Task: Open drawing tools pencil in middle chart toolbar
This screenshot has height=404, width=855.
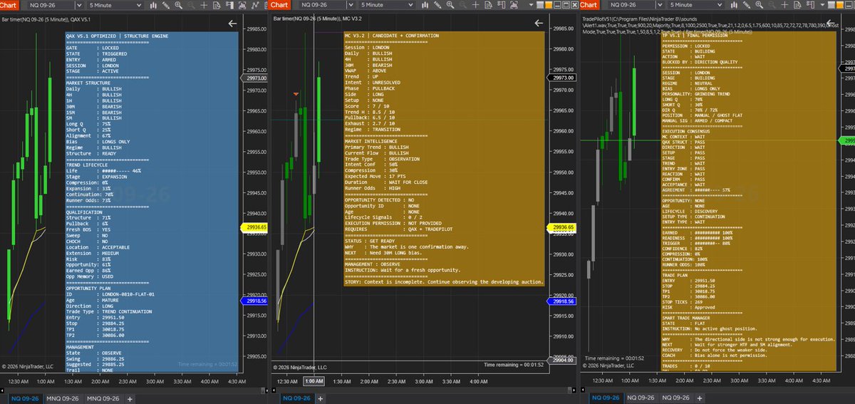Action: coord(437,5)
